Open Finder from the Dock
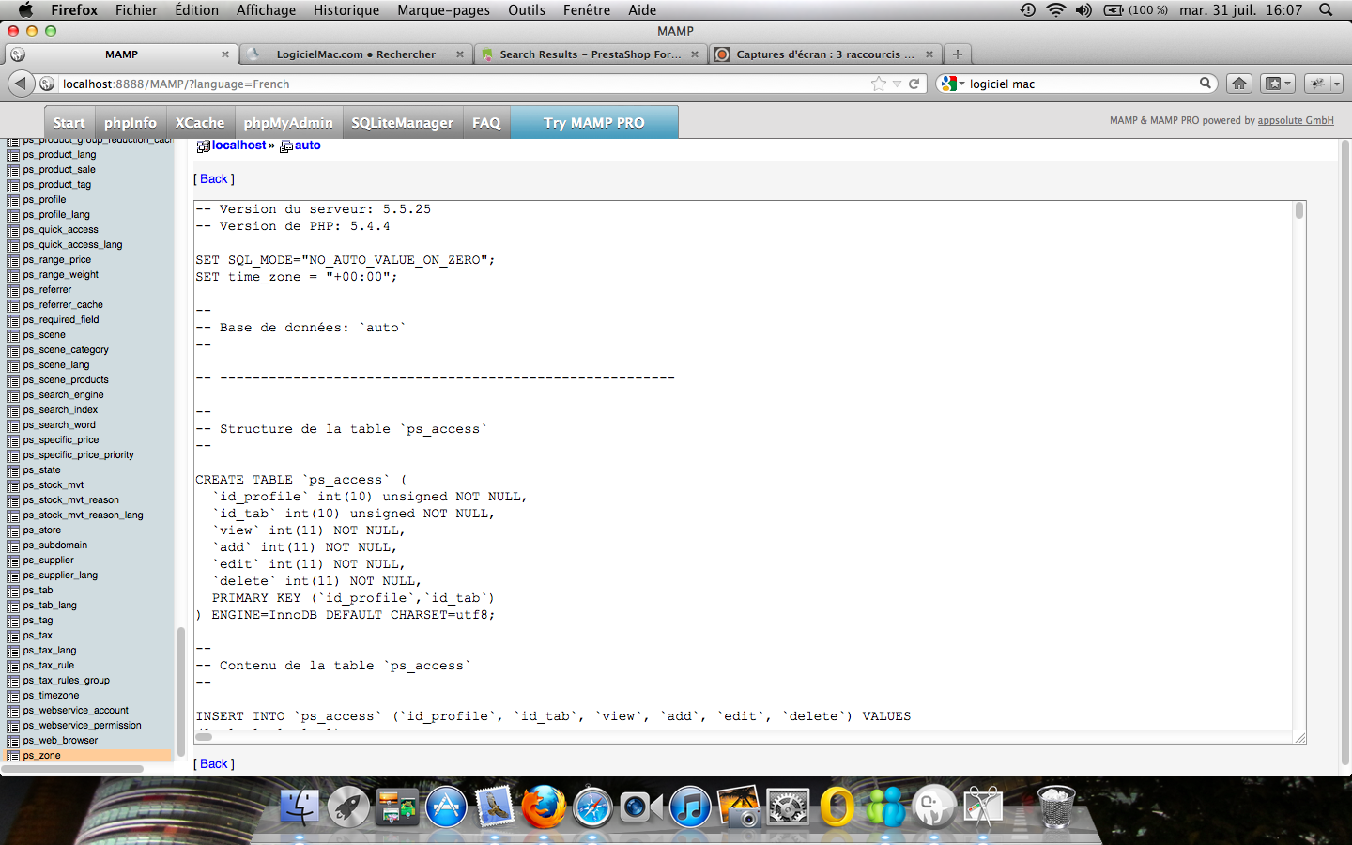The image size is (1352, 845). coord(300,807)
